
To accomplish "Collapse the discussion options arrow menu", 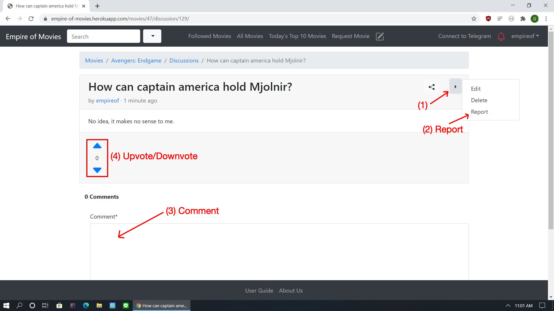I will pos(455,87).
